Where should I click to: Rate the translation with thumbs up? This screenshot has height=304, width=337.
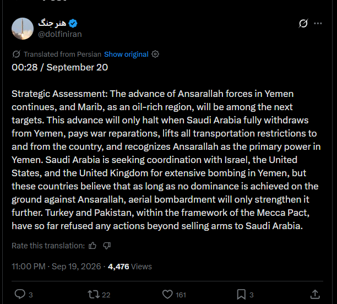[x=93, y=246]
